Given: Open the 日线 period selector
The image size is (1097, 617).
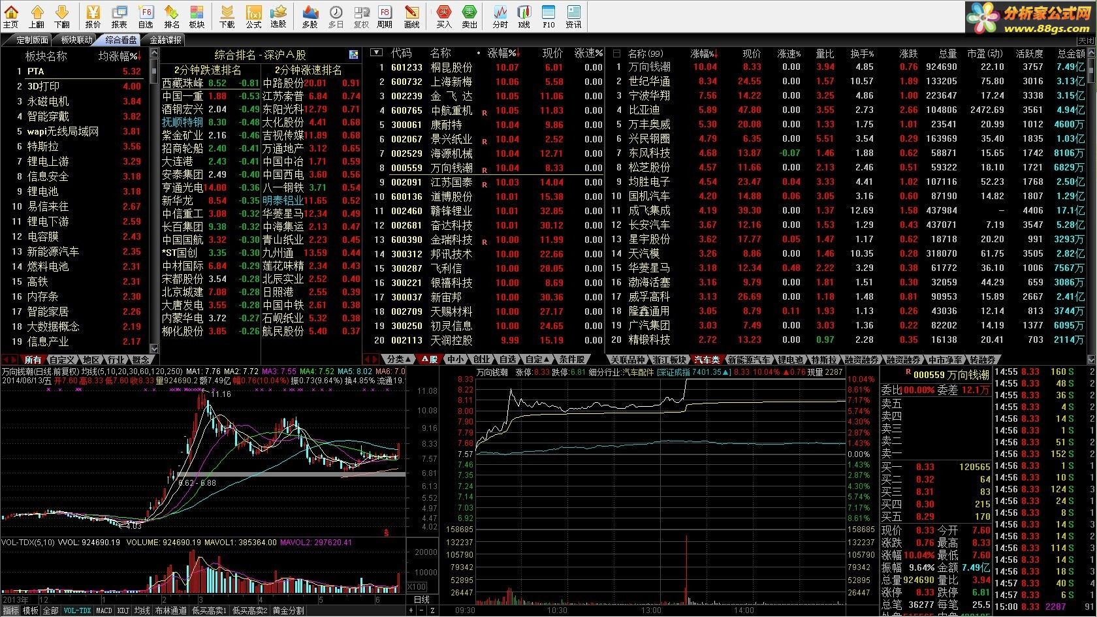Looking at the screenshot, I should 422,599.
